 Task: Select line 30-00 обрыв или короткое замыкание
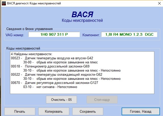(61, 62)
